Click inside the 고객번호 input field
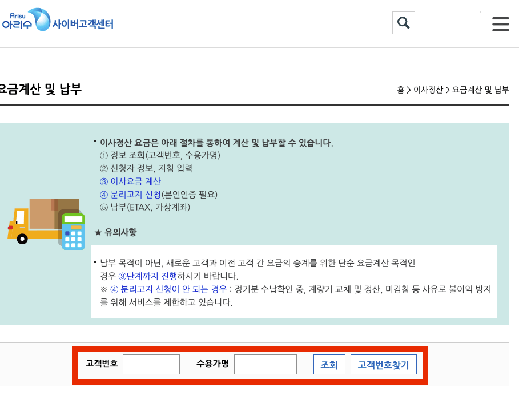This screenshot has height=420, width=519. click(x=151, y=364)
